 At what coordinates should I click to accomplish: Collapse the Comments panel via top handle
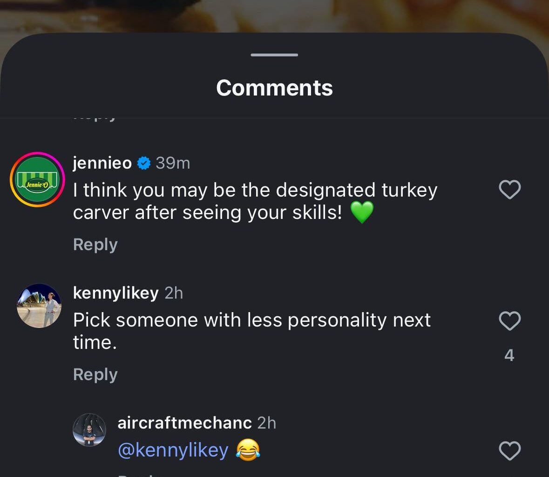coord(274,55)
